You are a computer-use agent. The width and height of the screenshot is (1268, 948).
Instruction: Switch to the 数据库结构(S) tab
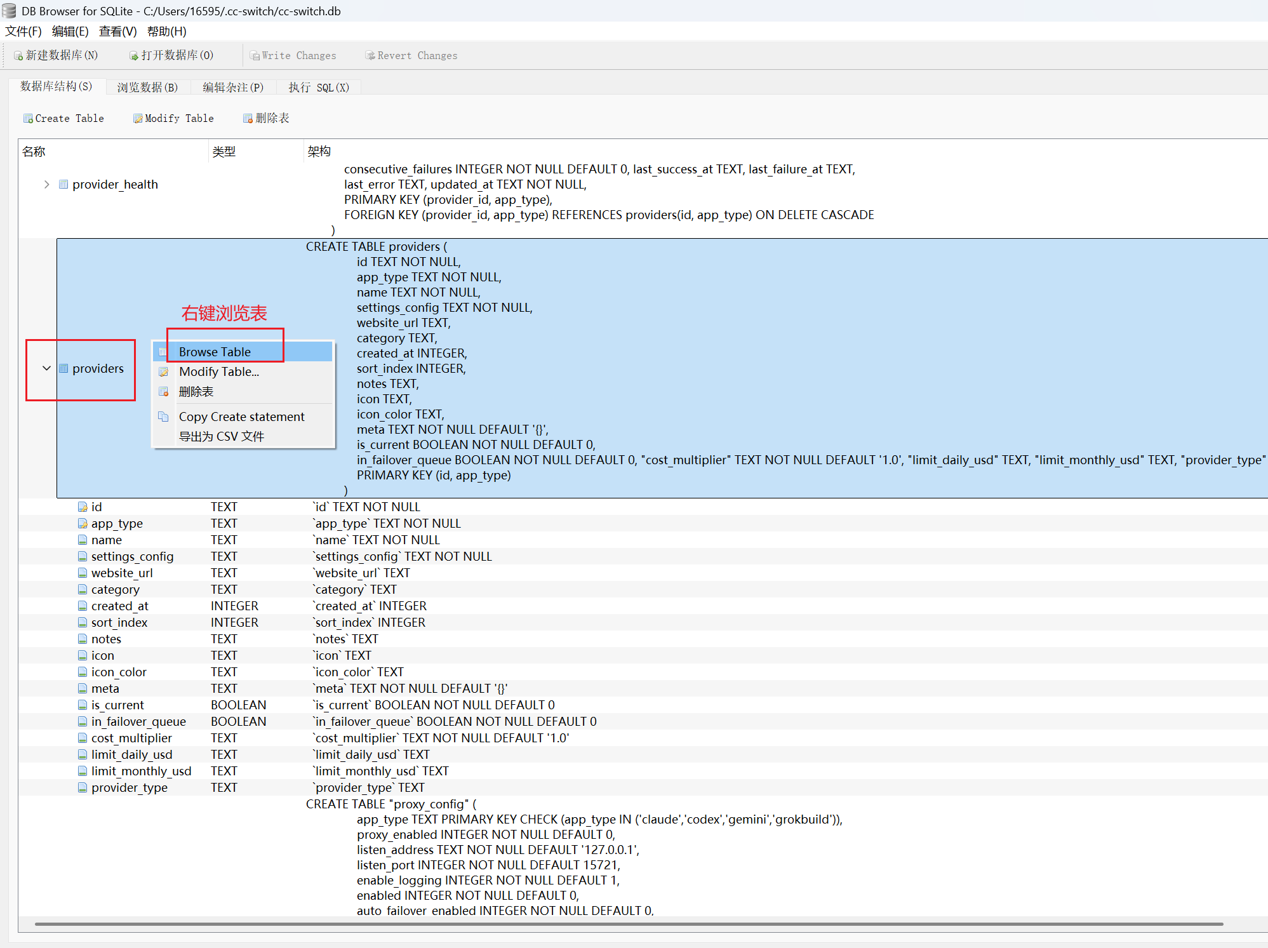pos(57,86)
